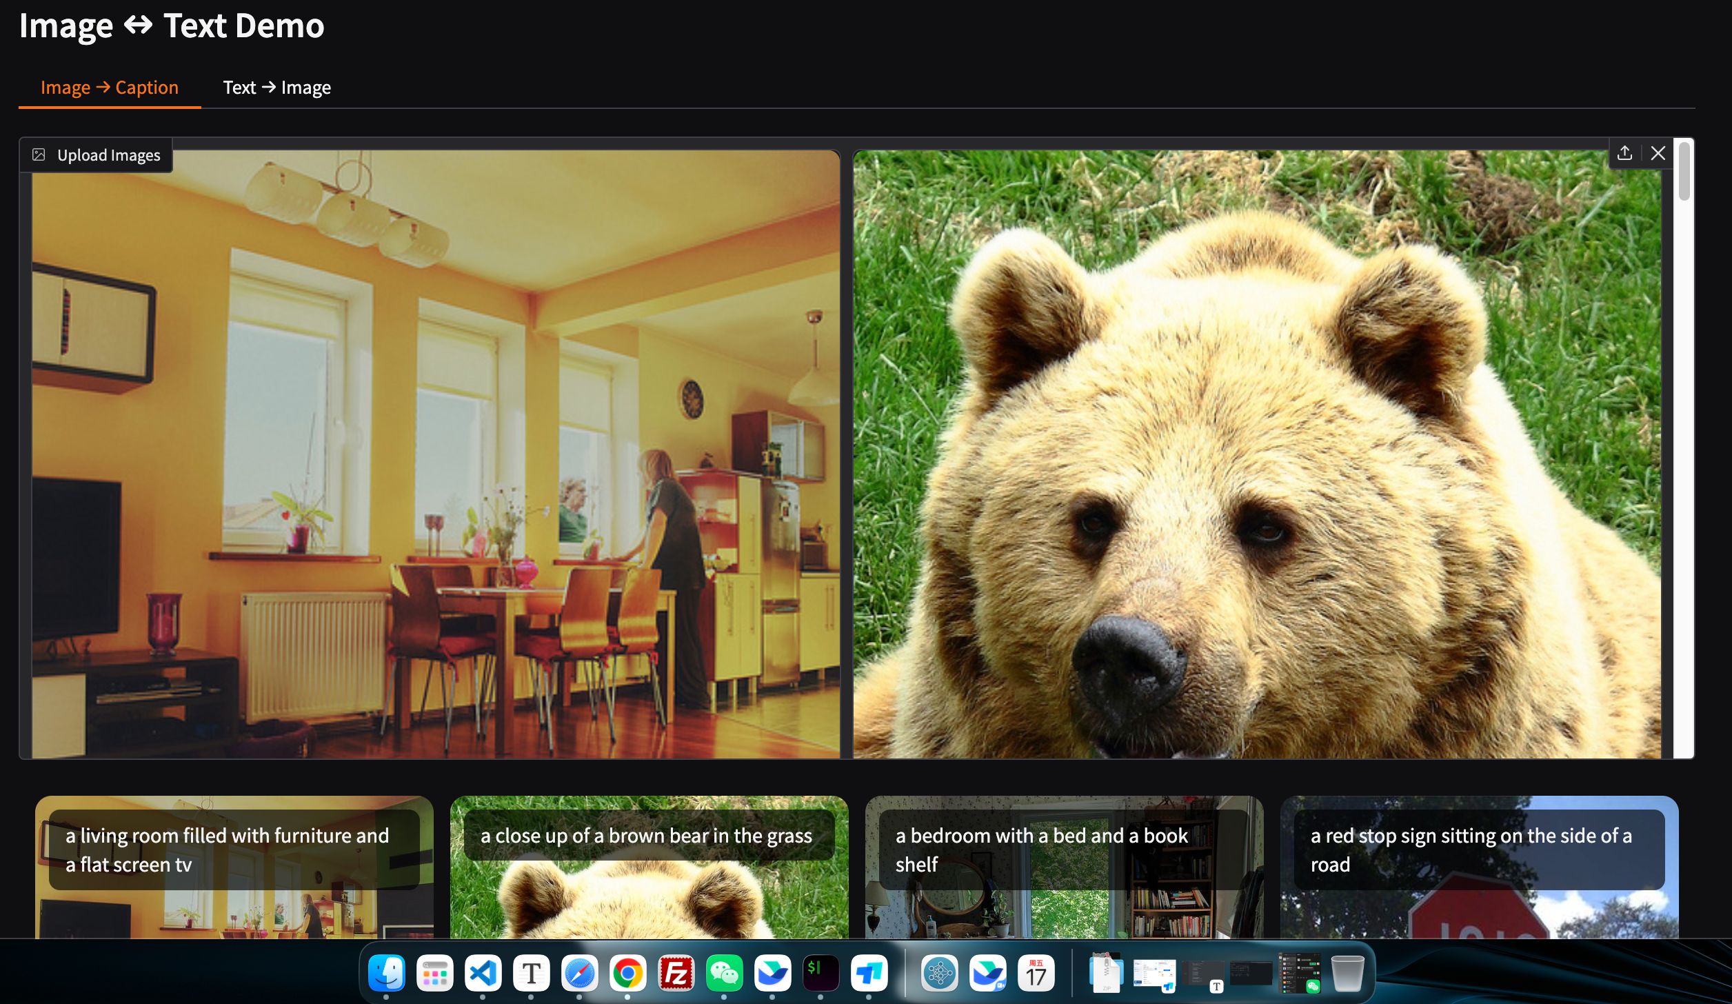Open the ZIP archive stack in the Dock
Screen dimensions: 1732x1004
click(x=1106, y=973)
